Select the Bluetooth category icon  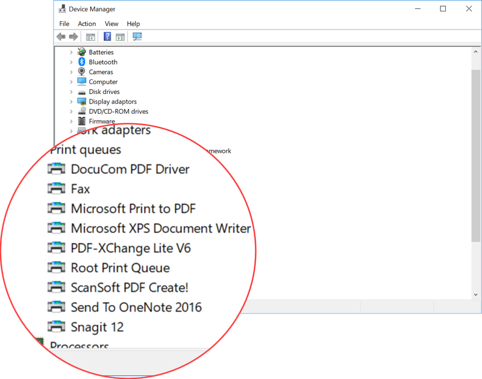(x=81, y=62)
